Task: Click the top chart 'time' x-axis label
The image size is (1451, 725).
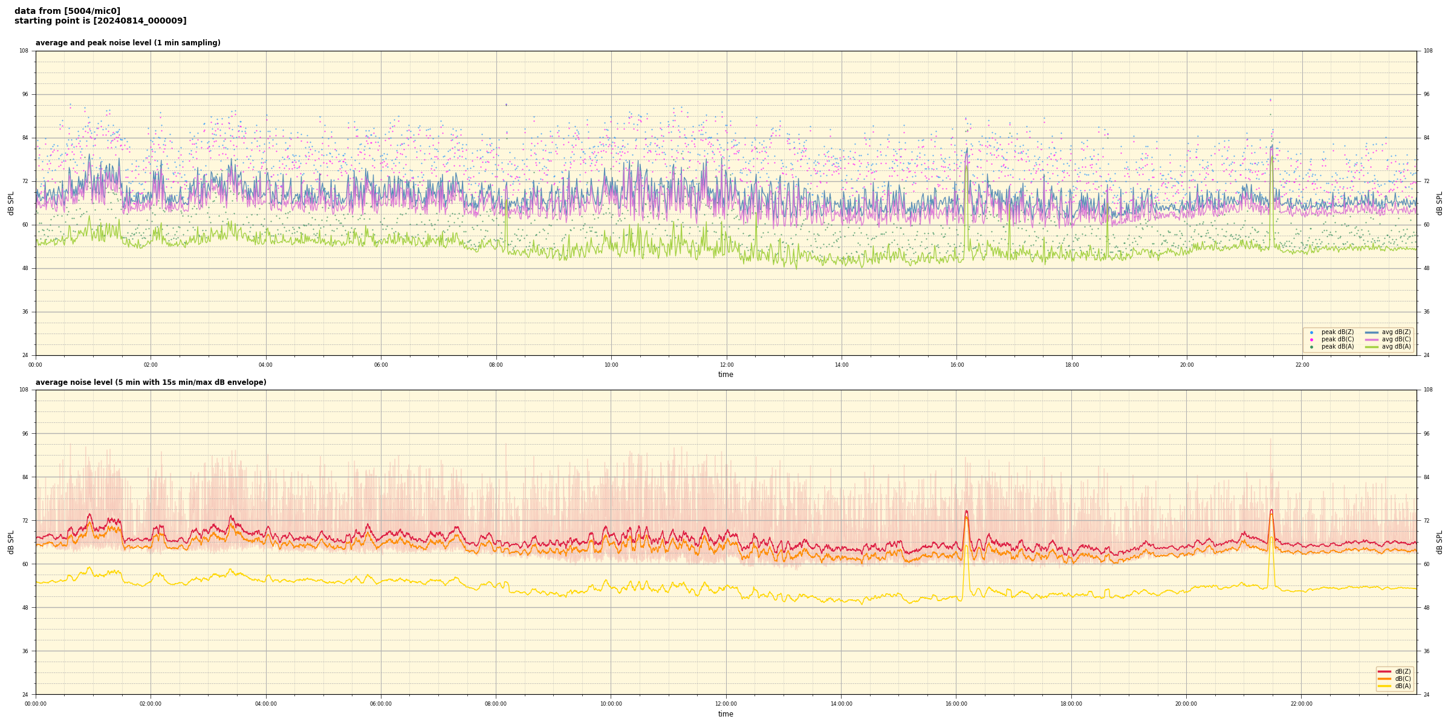Action: tap(725, 375)
